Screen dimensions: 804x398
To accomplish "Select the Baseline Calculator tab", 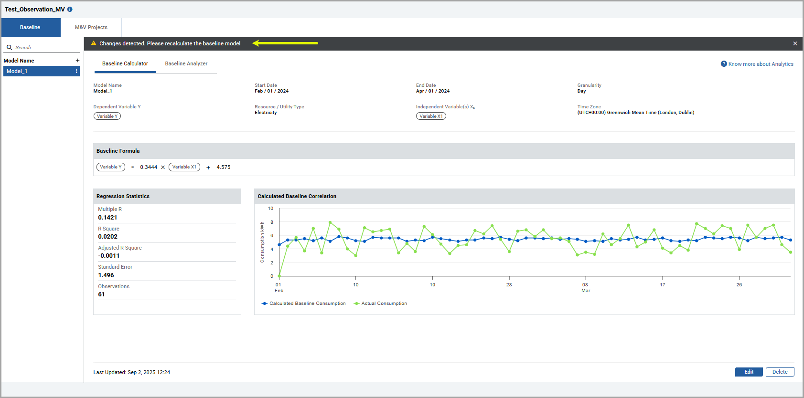I will (125, 63).
